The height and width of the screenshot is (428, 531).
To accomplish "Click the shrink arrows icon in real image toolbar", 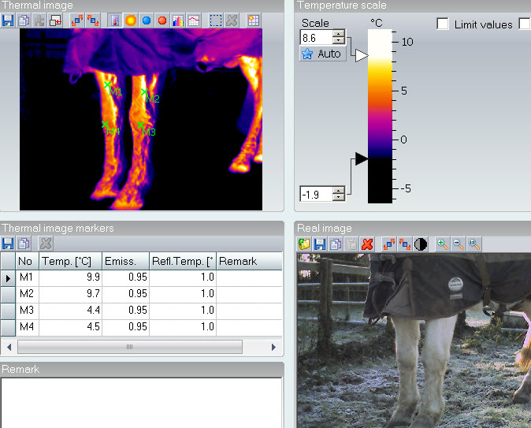I will tap(405, 244).
